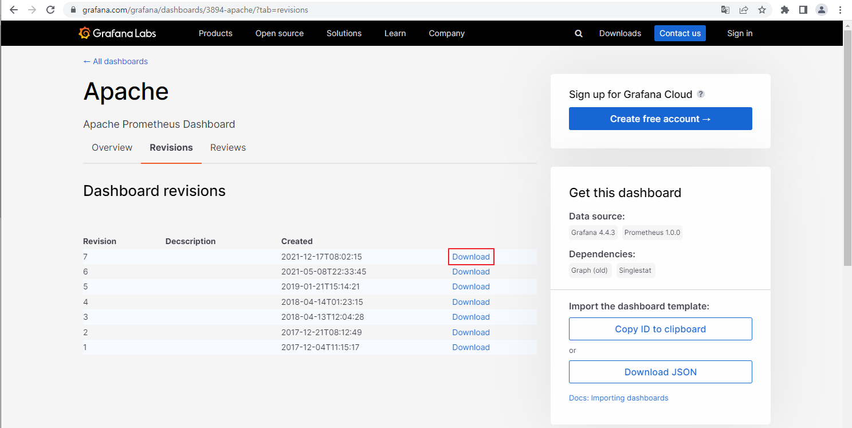Viewport: 852px width, 428px height.
Task: Click the page vertical scrollbar thumb
Action: click(847, 147)
